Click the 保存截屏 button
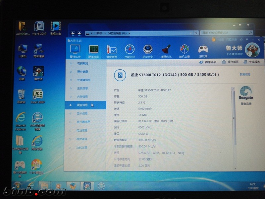The width and height of the screenshot is (265, 199). pos(230,62)
